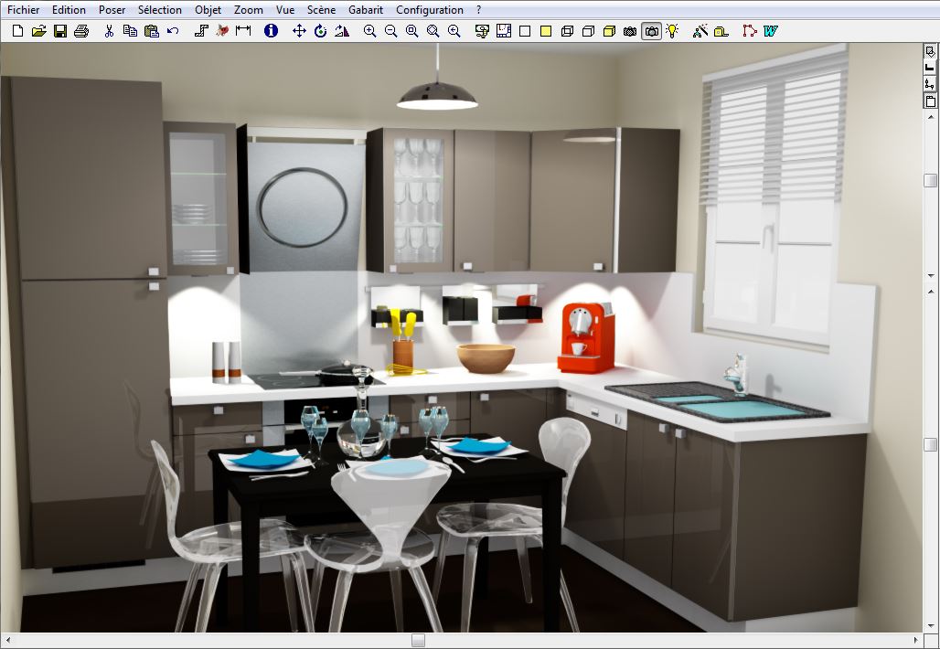
Task: Click the Zoom in magnifier icon
Action: pos(369,31)
